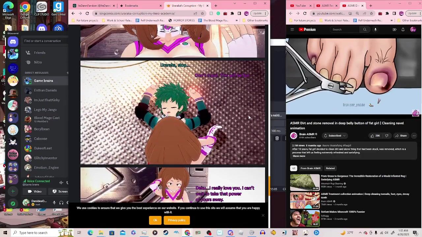The image size is (422, 237).
Task: Open YouTube notifications bell
Action: coord(403,30)
